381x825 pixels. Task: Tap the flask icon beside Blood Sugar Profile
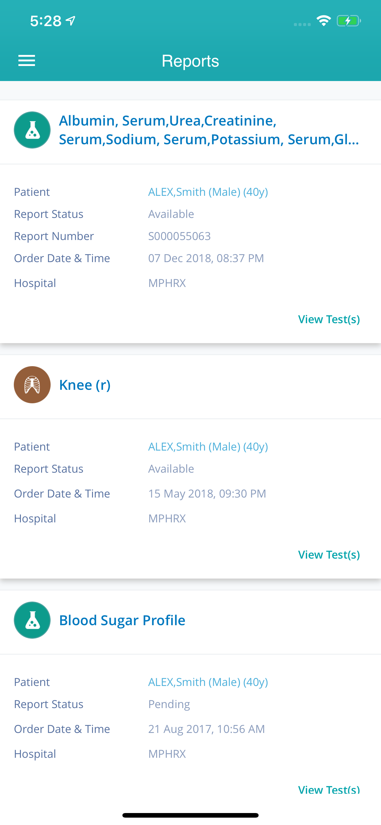(x=32, y=620)
